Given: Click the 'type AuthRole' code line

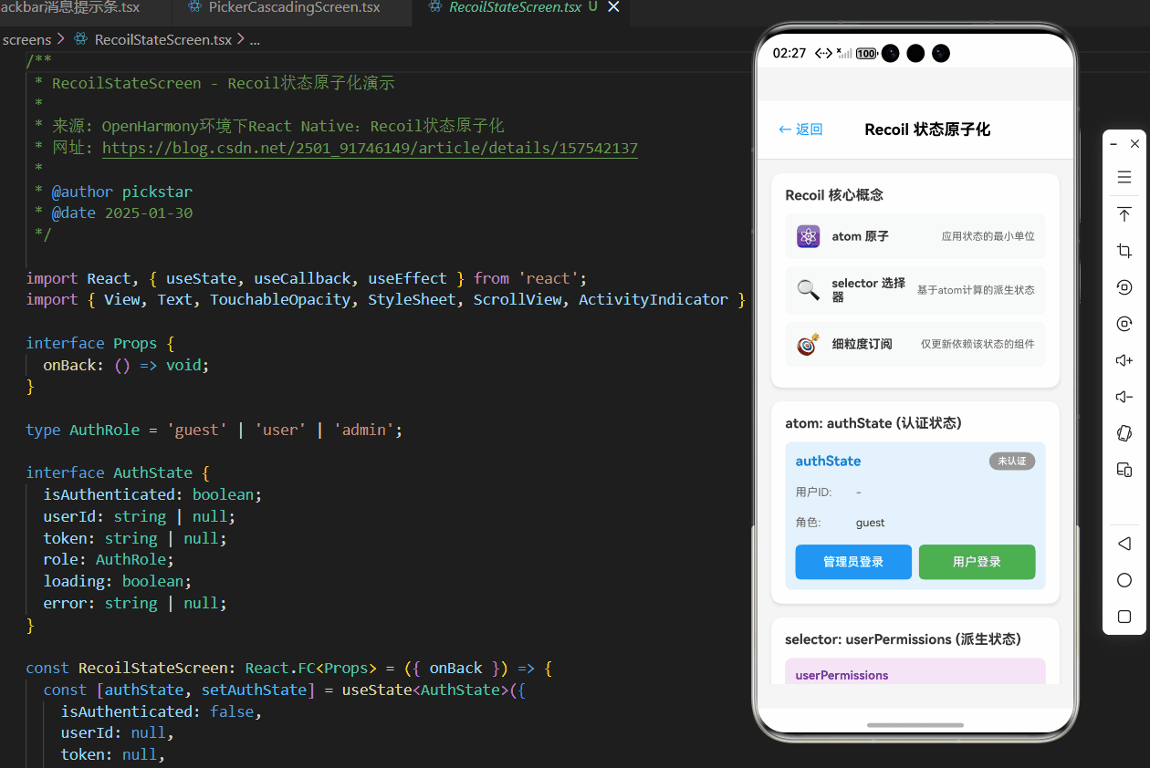Looking at the screenshot, I should coord(214,430).
